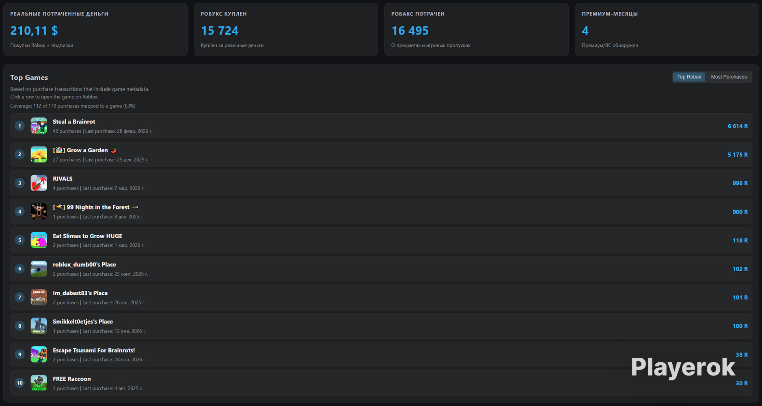This screenshot has width=762, height=406.
Task: Open the roblox_dumb00's Place icon
Action: (39, 269)
